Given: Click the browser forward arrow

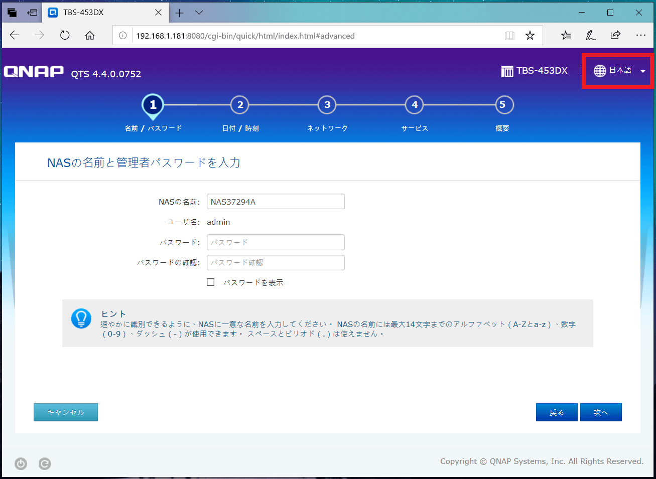Looking at the screenshot, I should tap(39, 35).
